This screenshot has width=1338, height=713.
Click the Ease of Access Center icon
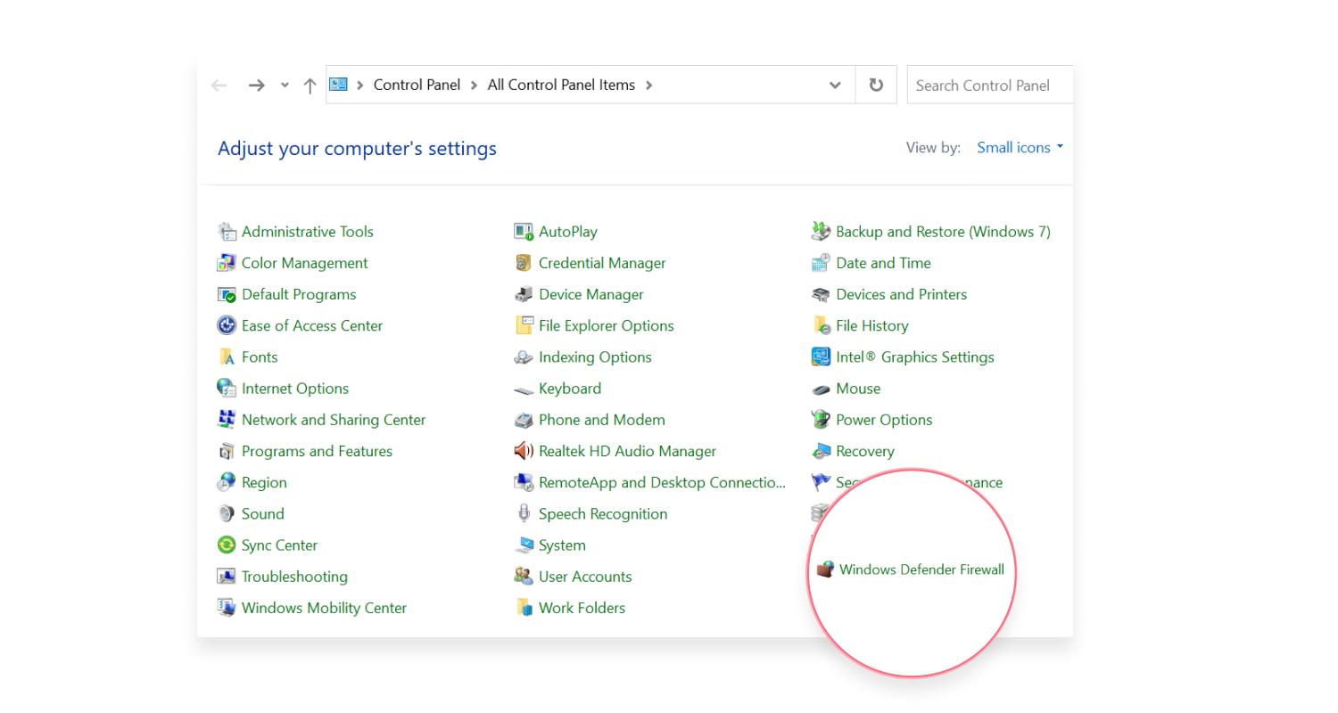point(227,325)
